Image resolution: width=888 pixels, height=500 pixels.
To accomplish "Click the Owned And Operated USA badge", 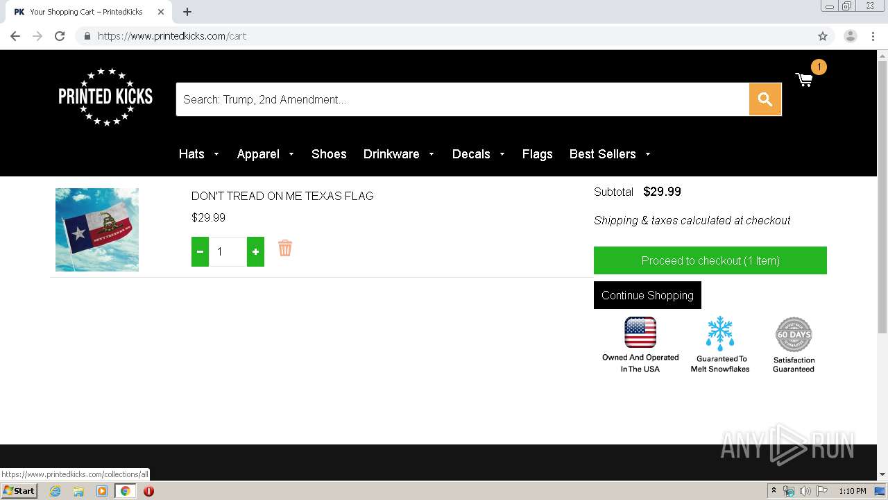I will coord(640,345).
